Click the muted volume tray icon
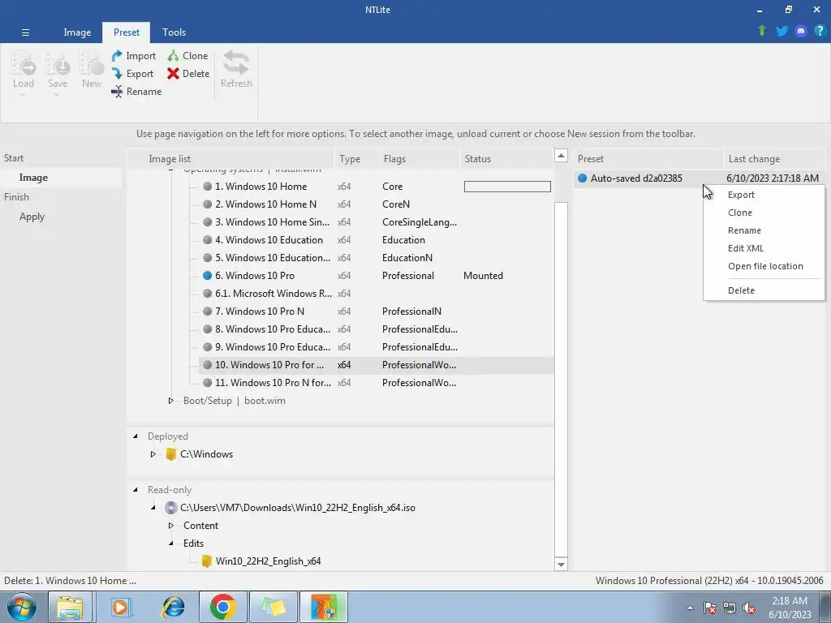The height and width of the screenshot is (623, 831). pyautogui.click(x=749, y=608)
